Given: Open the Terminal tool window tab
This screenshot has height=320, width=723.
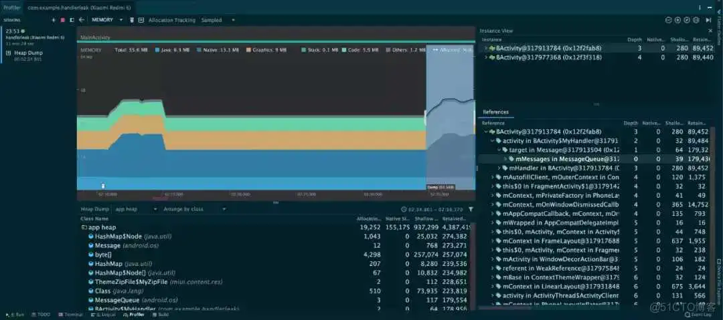Looking at the screenshot, I should pos(70,315).
